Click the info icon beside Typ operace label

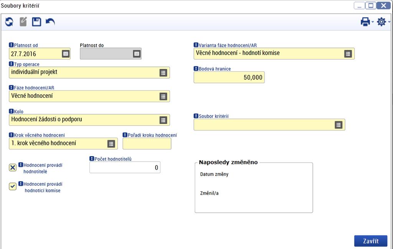coord(11,64)
